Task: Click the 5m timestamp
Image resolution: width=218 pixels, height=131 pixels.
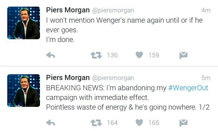Action: 206,78
